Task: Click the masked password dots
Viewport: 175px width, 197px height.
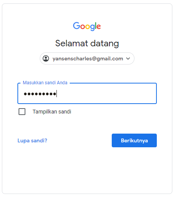Action: tap(40, 94)
